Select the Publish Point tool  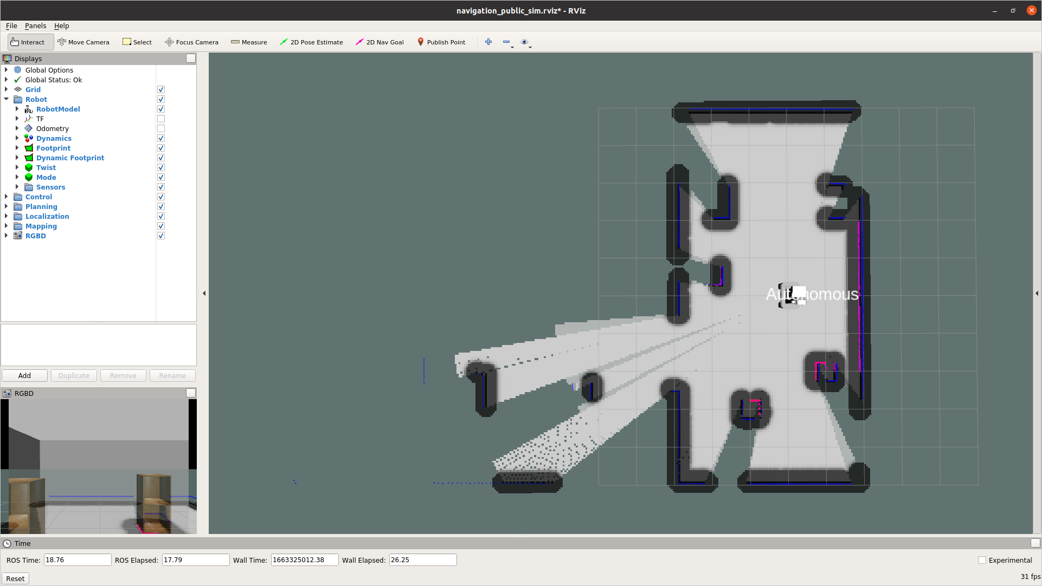coord(441,42)
